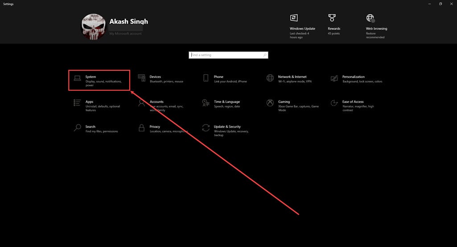The height and width of the screenshot is (247, 457).
Task: Open Devices category label
Action: (155, 77)
